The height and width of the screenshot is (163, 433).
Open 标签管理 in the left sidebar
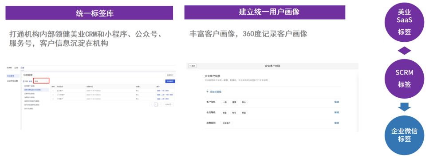click(13, 76)
